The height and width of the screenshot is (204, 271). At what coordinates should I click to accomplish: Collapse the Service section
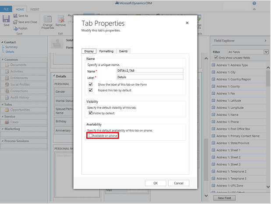[3, 116]
